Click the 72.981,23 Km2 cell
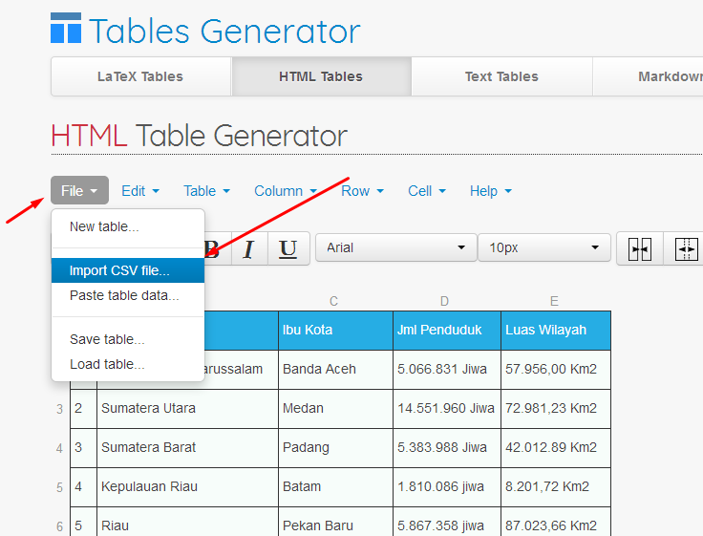Image resolution: width=703 pixels, height=536 pixels. pyautogui.click(x=556, y=409)
